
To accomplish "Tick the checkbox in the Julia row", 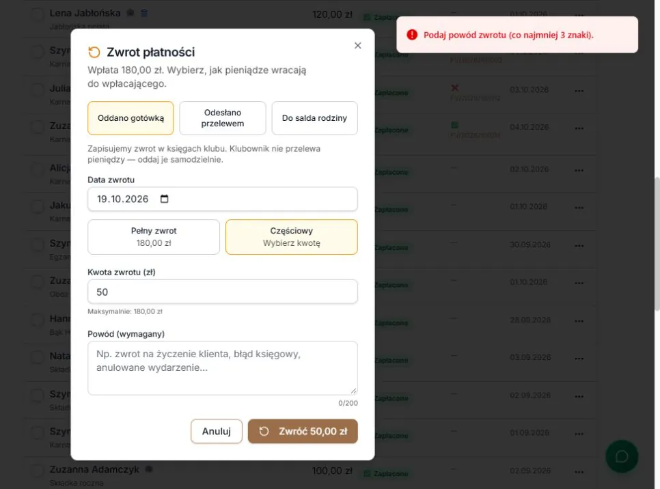I will [38, 89].
